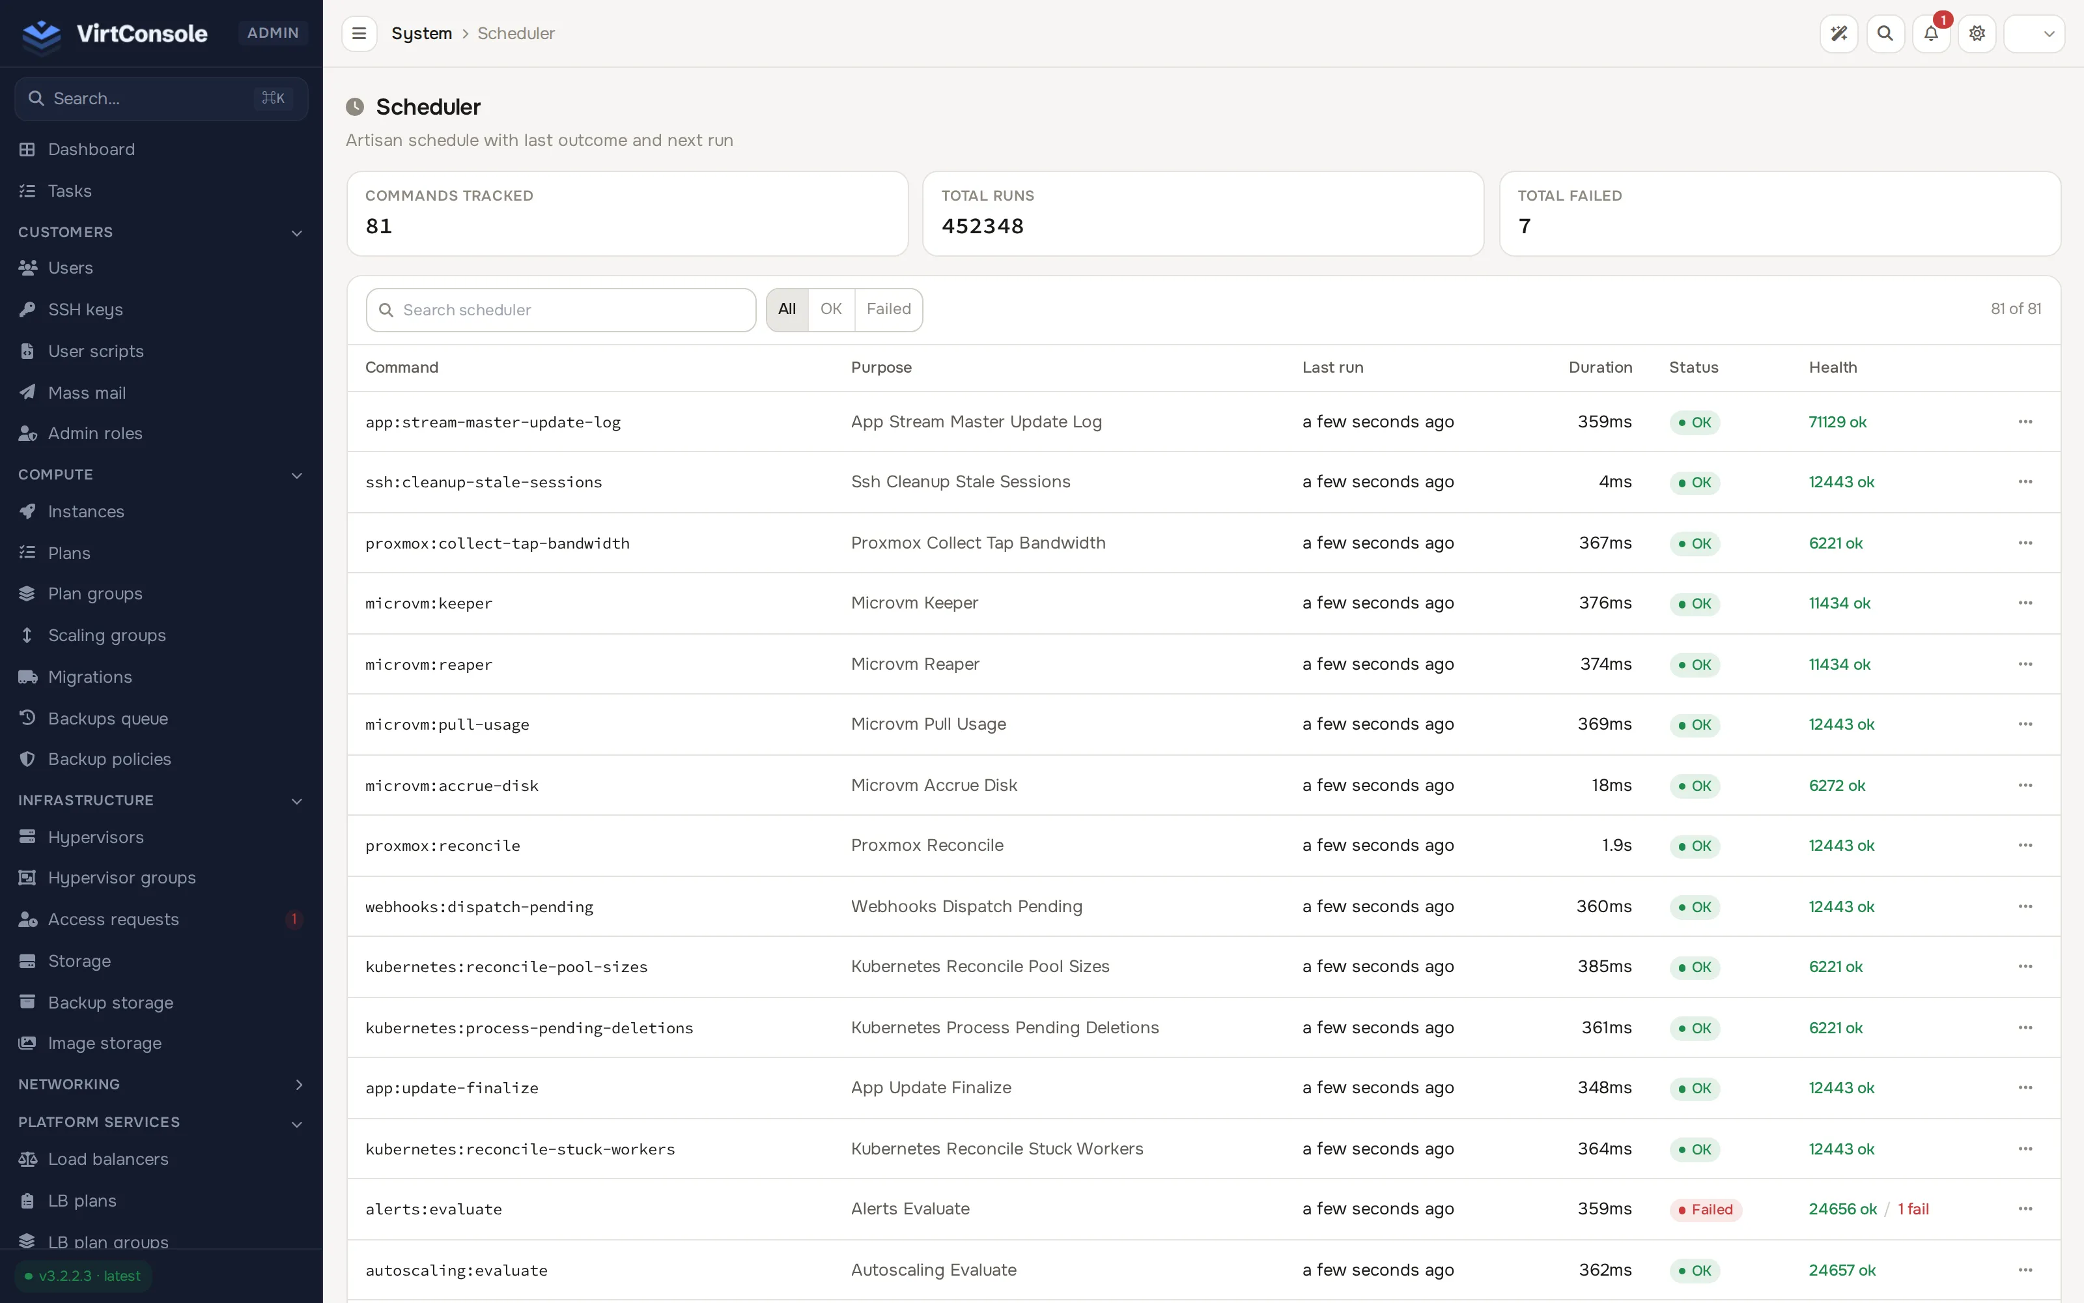This screenshot has width=2084, height=1303.
Task: Click the System breadcrumb link
Action: pos(421,34)
